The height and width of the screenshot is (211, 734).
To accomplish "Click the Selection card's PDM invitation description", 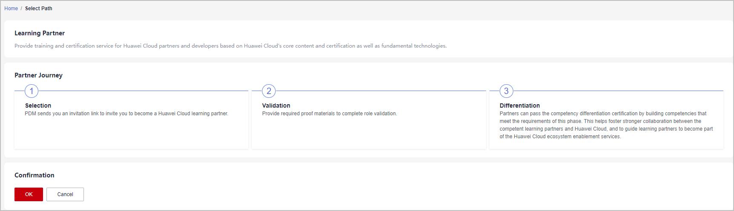I will pyautogui.click(x=127, y=114).
